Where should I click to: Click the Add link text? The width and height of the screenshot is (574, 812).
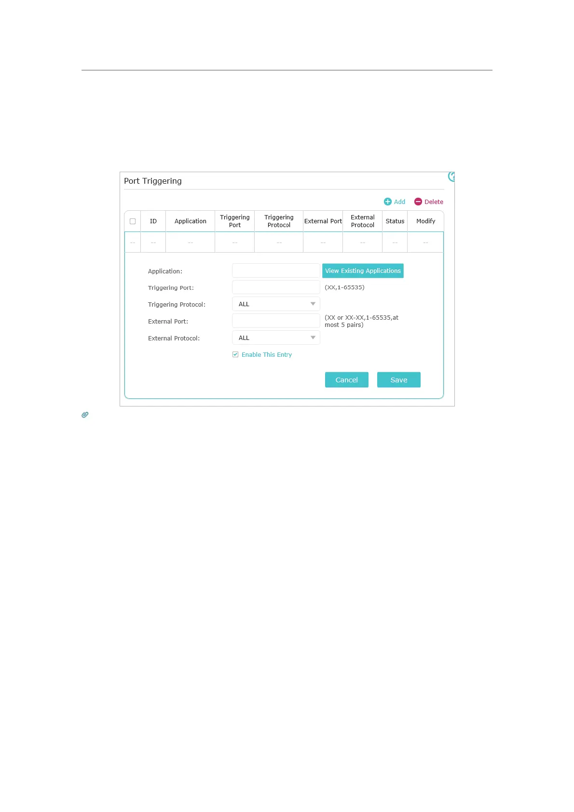pyautogui.click(x=399, y=202)
